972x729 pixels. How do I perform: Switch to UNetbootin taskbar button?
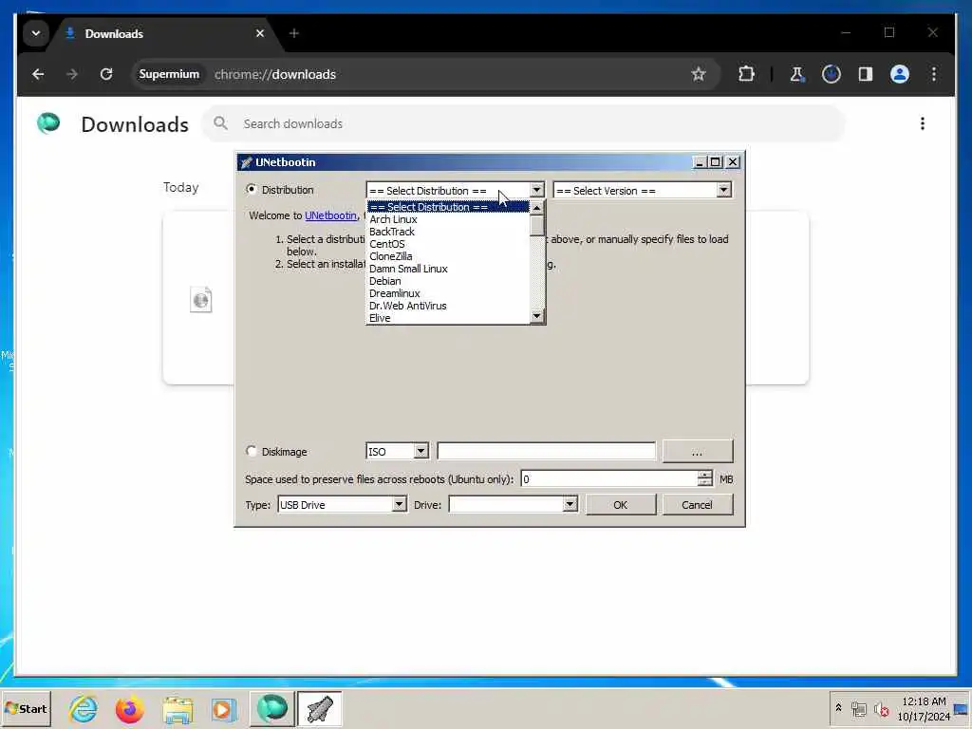[x=319, y=708]
